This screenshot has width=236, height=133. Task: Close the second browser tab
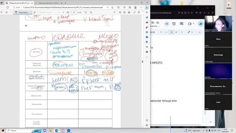62,3
